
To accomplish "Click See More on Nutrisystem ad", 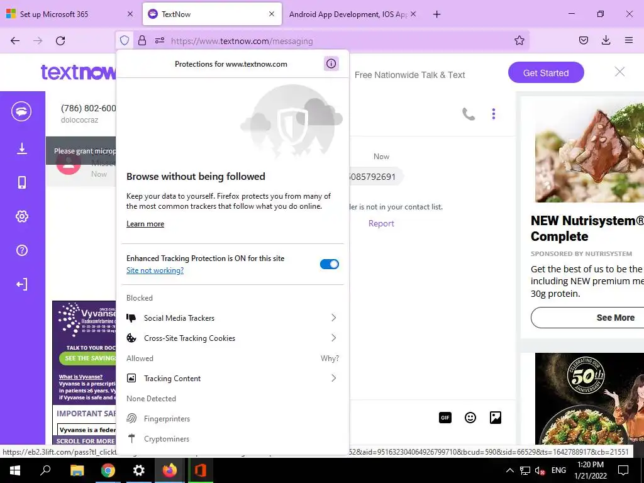I will point(587,318).
